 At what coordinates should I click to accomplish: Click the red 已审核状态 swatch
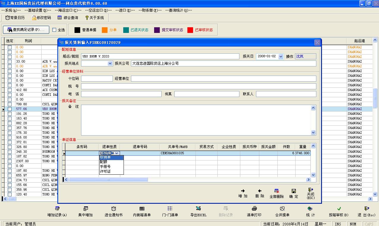(190, 30)
